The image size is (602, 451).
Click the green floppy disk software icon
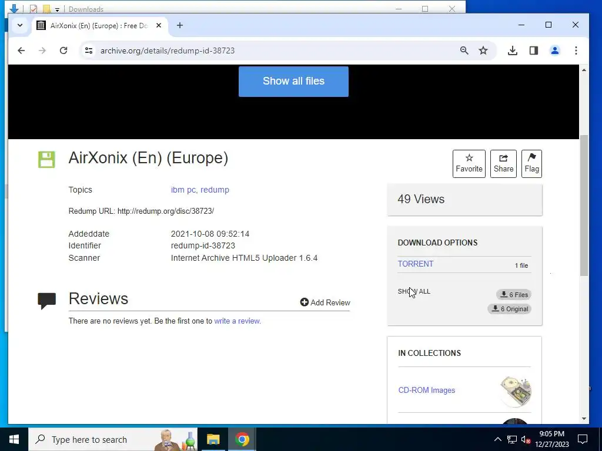coord(46,160)
